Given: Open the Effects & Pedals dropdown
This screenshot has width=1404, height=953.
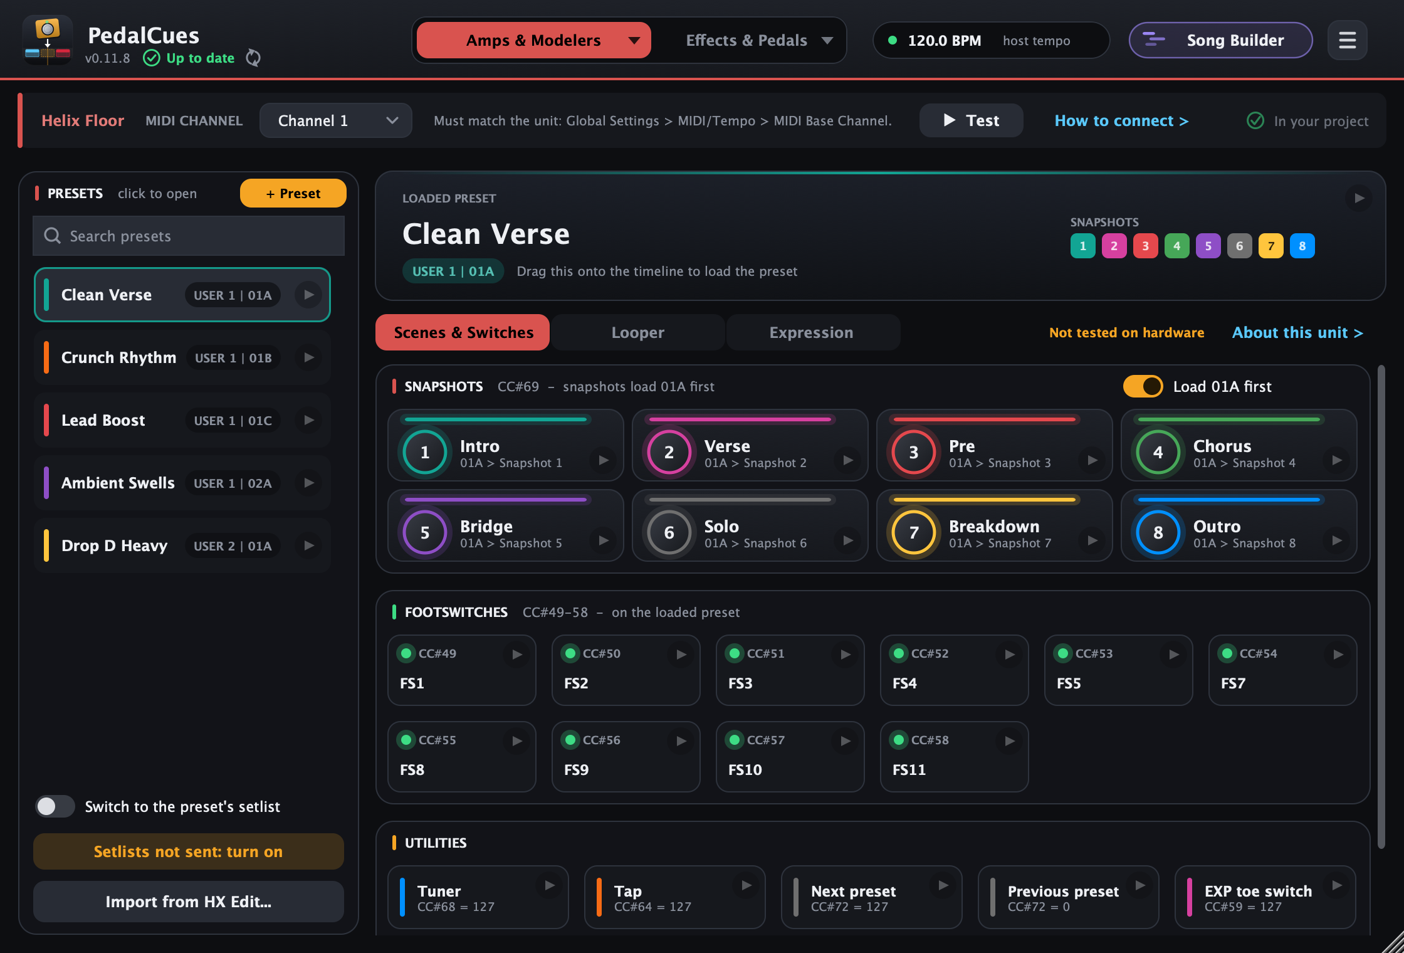Looking at the screenshot, I should (x=759, y=40).
